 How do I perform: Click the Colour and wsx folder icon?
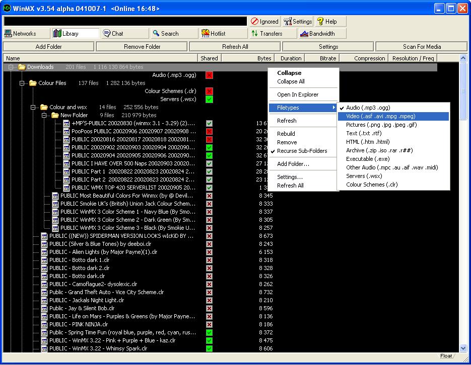click(44, 107)
